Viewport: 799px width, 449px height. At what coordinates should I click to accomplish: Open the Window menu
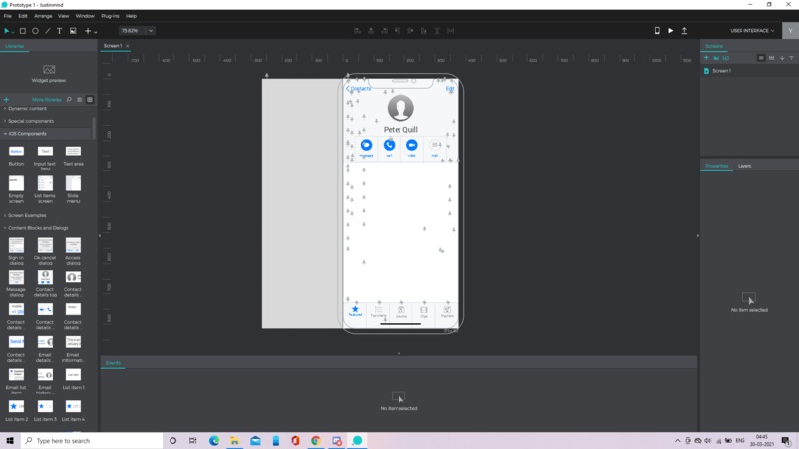85,16
